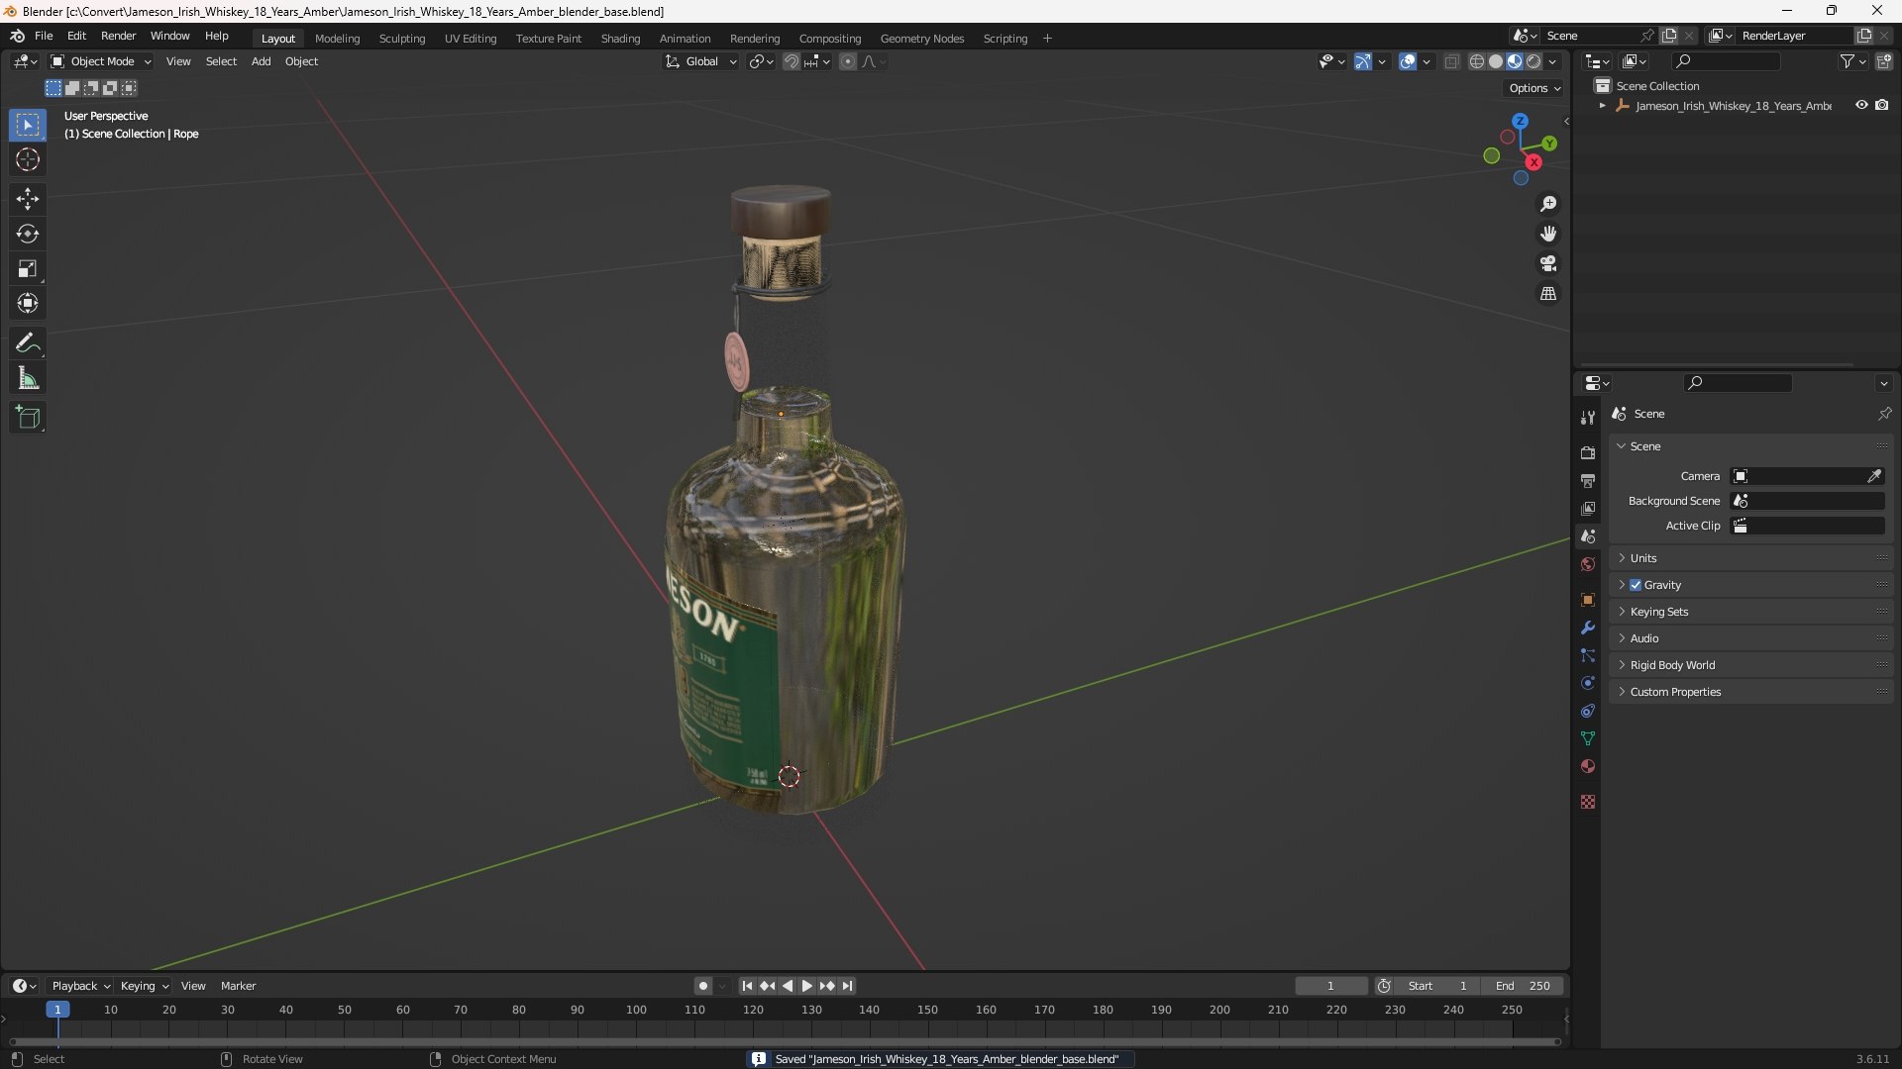Toggle camera view icon

[x=1548, y=263]
